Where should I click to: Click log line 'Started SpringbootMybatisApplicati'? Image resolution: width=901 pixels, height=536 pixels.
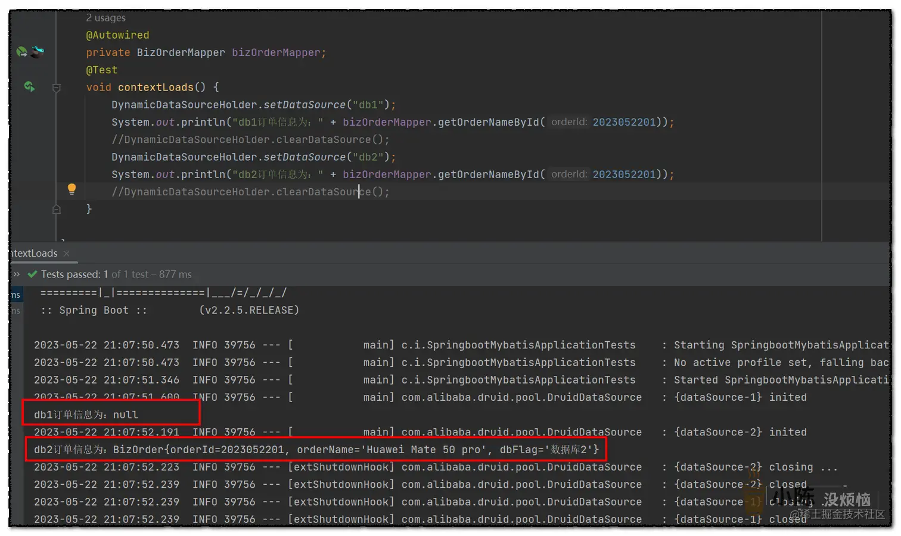[461, 379]
